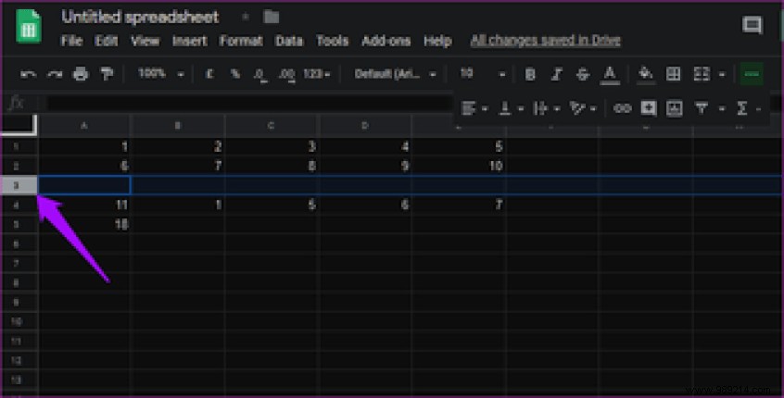Click the Insert link icon

point(622,108)
